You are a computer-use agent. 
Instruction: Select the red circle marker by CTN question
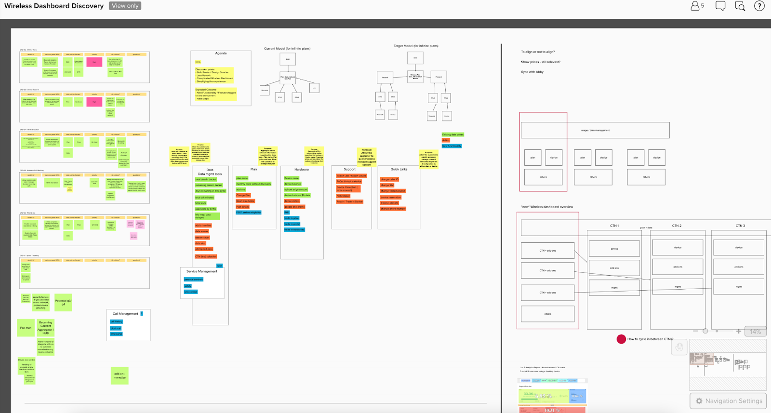pyautogui.click(x=621, y=339)
